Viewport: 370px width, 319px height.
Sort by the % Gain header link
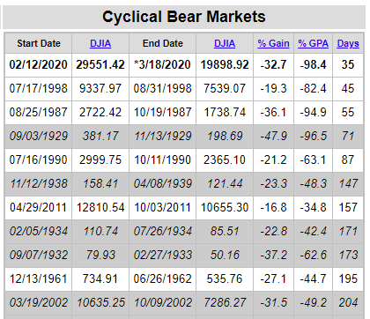273,43
